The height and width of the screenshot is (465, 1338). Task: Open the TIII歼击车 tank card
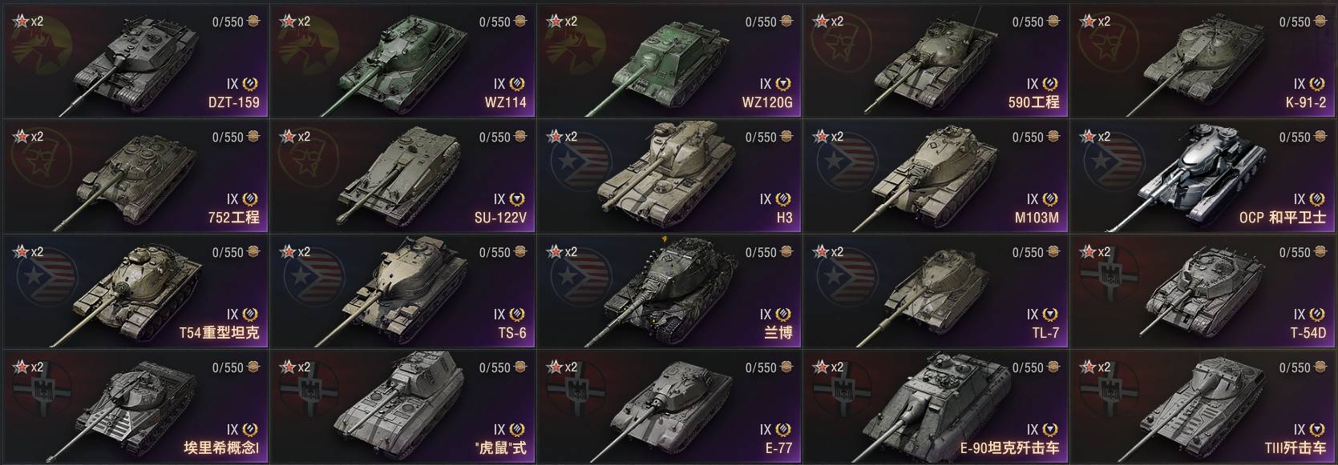pos(1202,406)
